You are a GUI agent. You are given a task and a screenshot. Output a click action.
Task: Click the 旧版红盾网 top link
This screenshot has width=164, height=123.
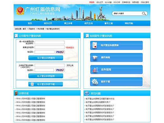[145, 2]
